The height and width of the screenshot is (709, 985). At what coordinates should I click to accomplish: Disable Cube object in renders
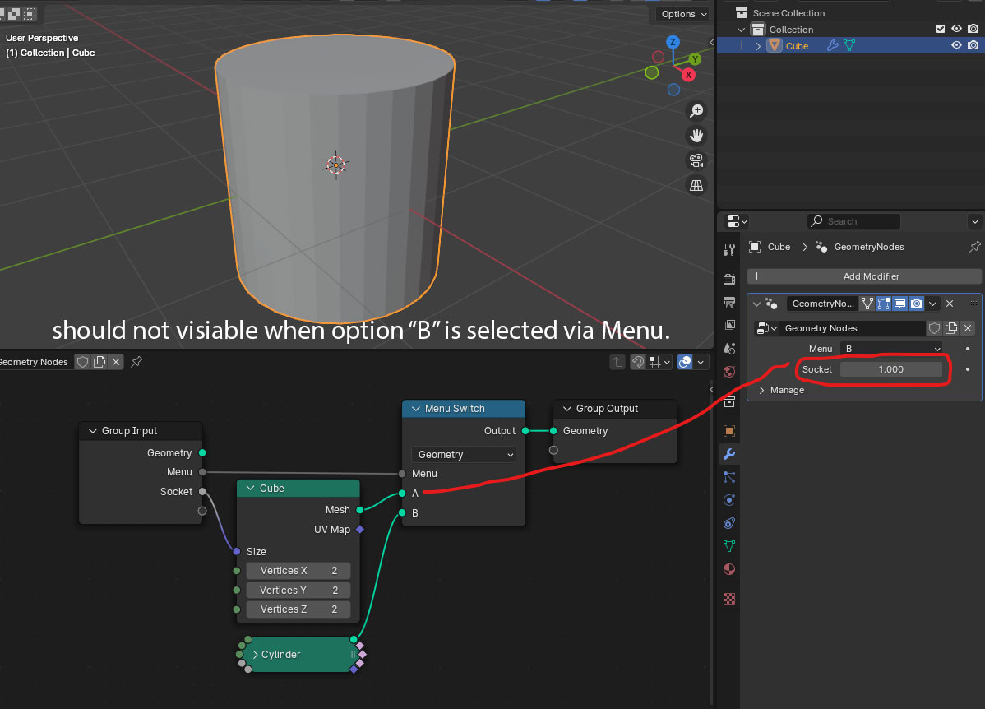point(973,45)
